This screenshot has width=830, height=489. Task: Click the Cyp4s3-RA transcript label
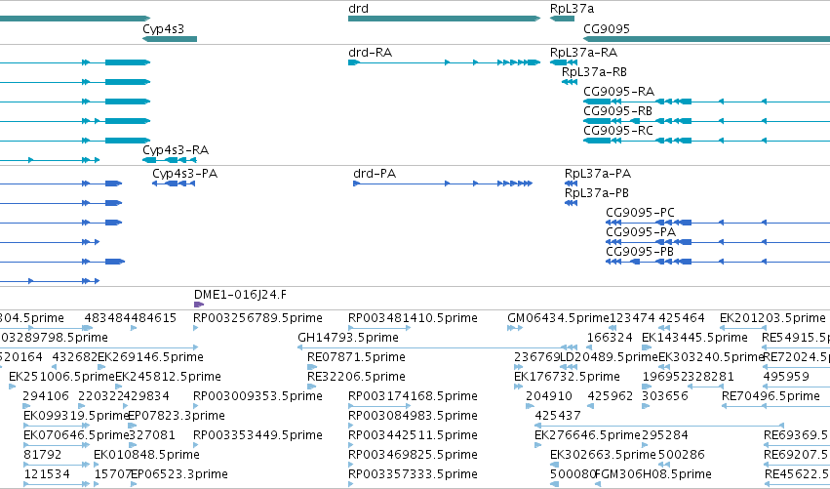176,150
